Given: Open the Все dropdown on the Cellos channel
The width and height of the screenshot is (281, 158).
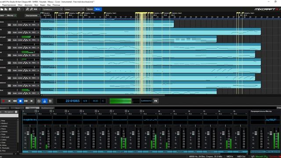Looking at the screenshot, I should tap(135, 114).
